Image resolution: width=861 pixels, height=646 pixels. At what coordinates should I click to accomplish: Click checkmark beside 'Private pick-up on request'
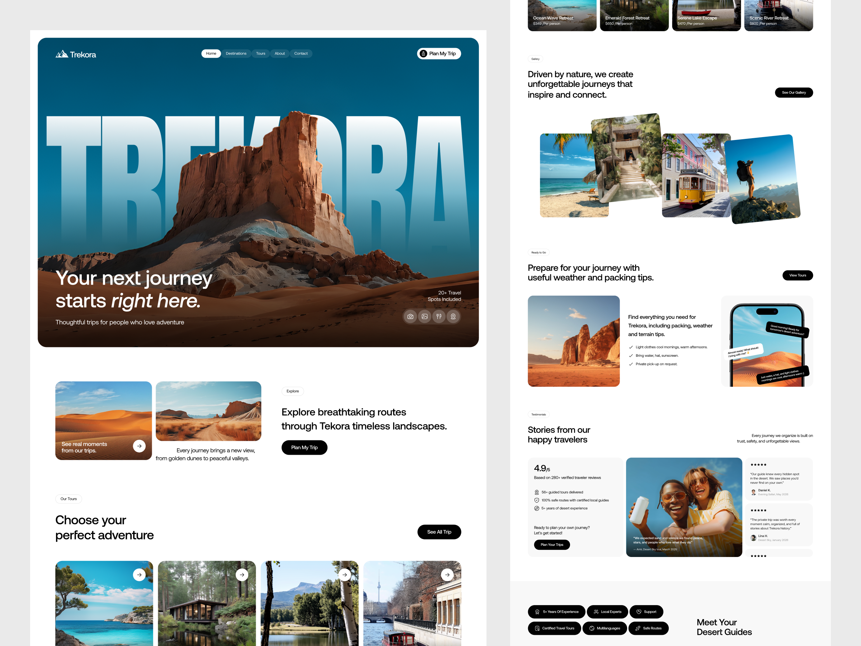pos(631,365)
